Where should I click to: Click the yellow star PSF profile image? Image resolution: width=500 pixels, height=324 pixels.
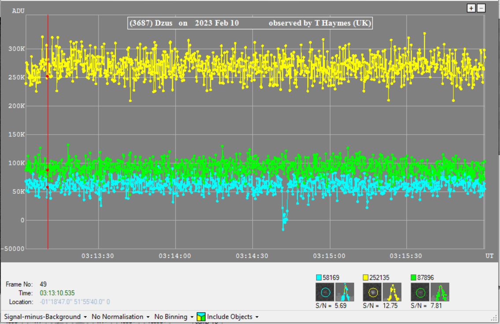(x=392, y=292)
